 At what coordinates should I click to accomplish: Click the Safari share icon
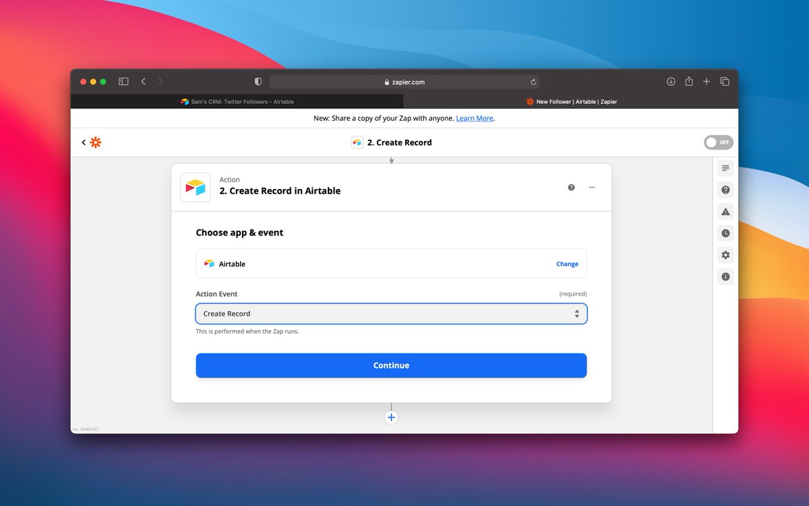689,81
